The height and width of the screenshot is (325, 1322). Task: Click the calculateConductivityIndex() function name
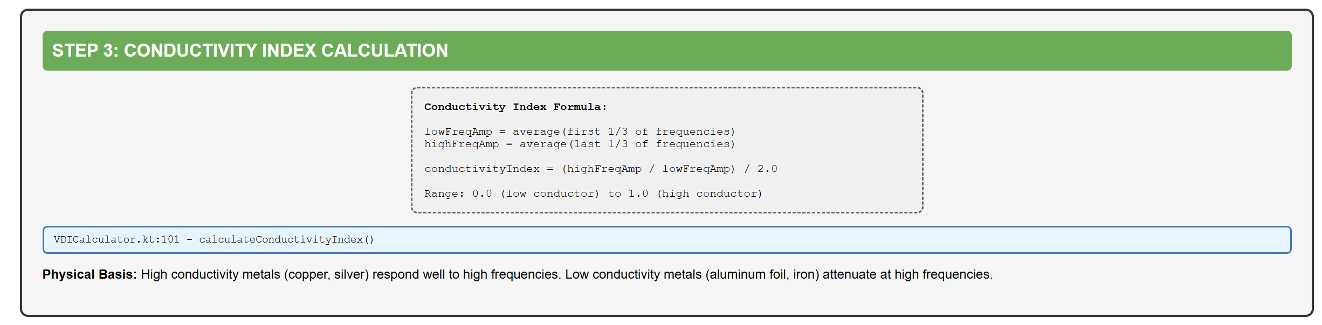click(286, 239)
